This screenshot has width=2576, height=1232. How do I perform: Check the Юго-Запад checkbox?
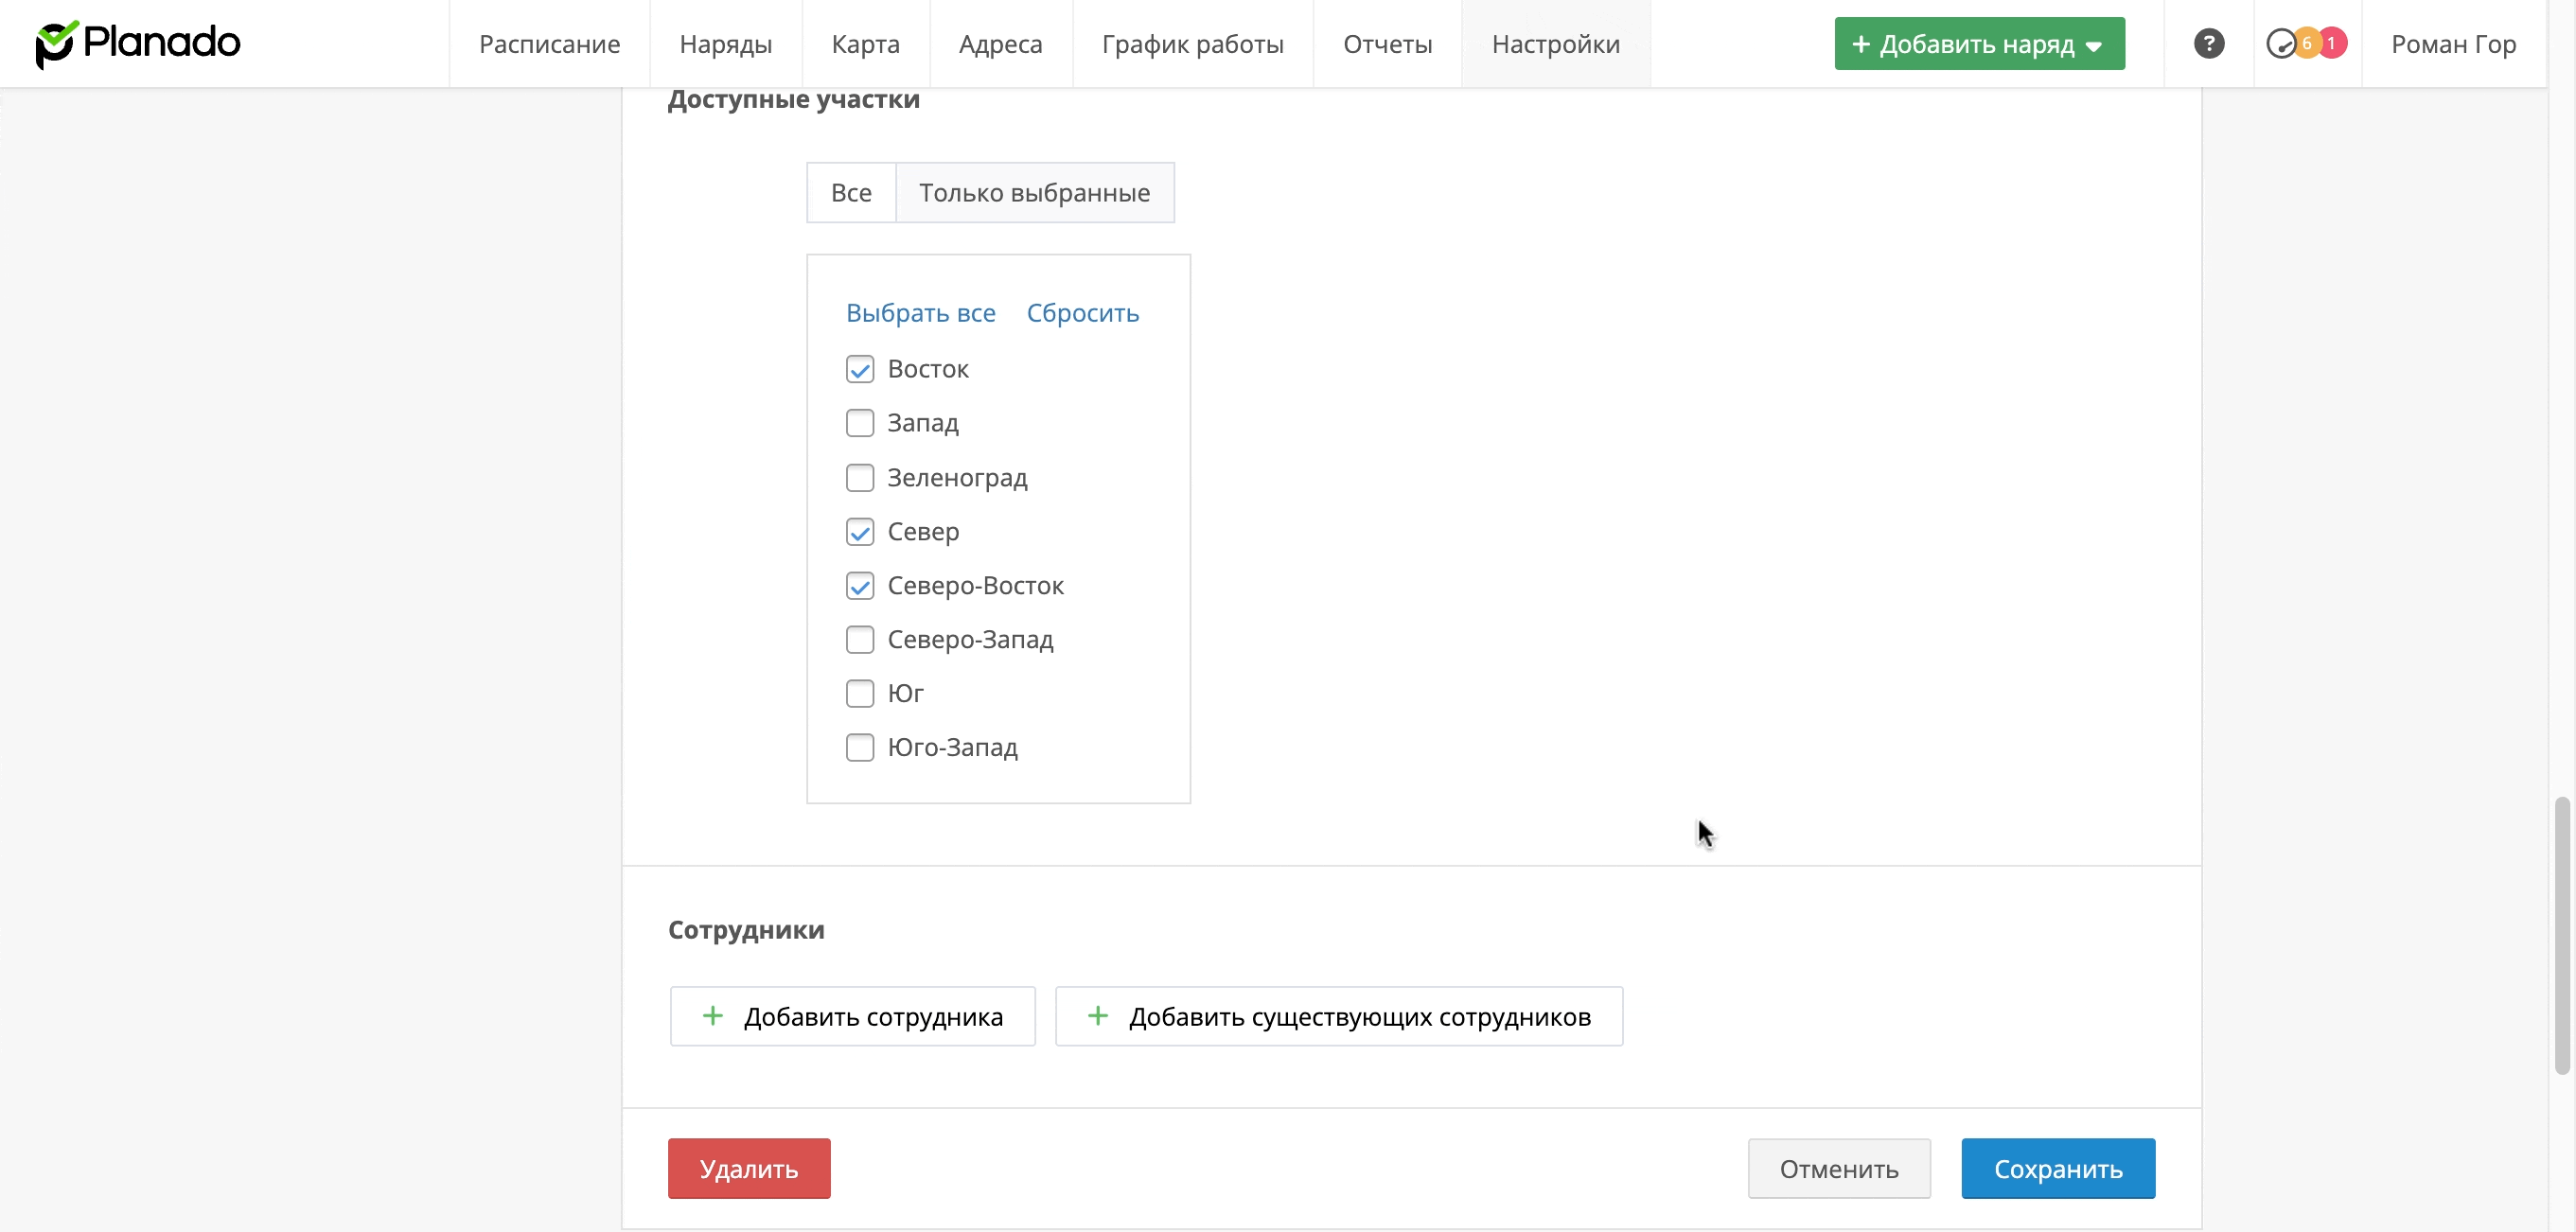click(x=860, y=747)
